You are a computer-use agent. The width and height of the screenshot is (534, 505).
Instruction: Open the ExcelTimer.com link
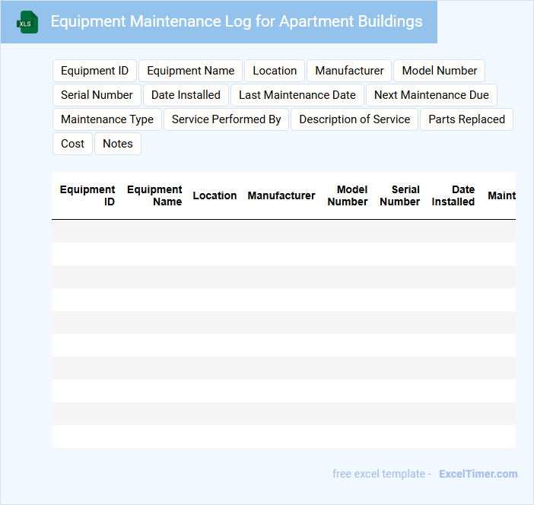(x=478, y=474)
